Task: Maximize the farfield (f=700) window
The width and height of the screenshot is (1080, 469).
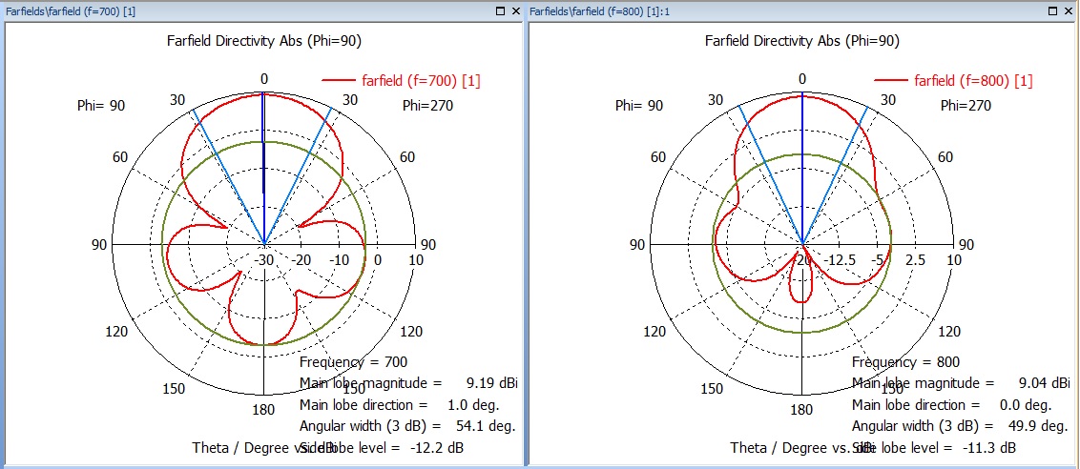Action: click(501, 11)
